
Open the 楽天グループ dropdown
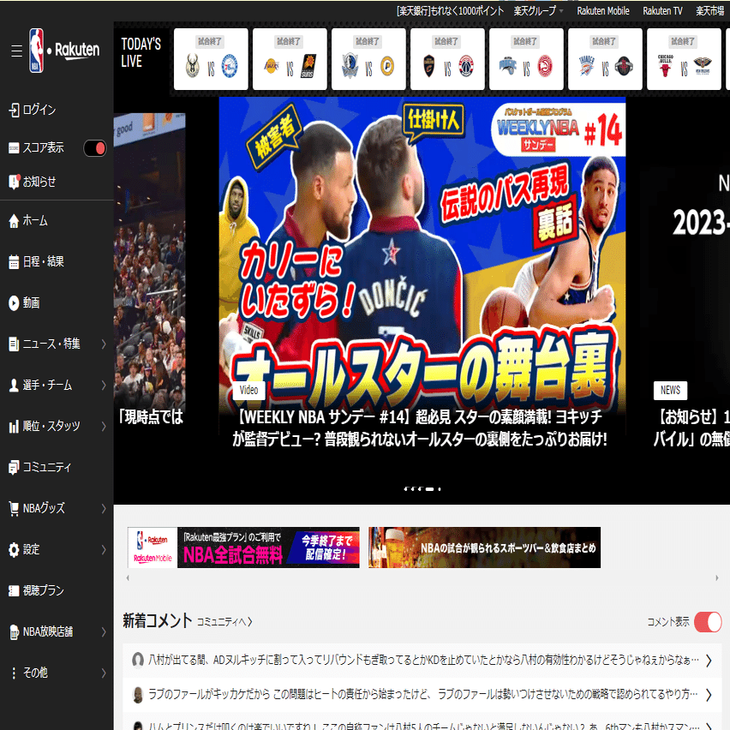point(538,10)
